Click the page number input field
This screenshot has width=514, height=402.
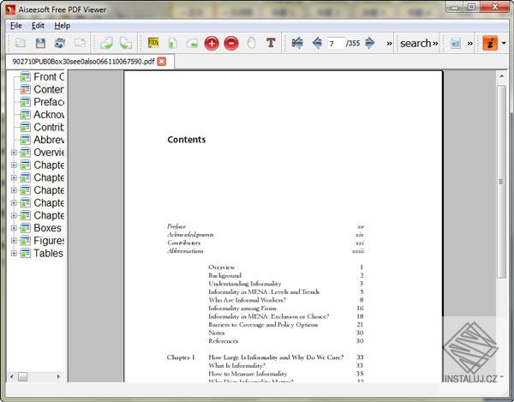(x=336, y=43)
